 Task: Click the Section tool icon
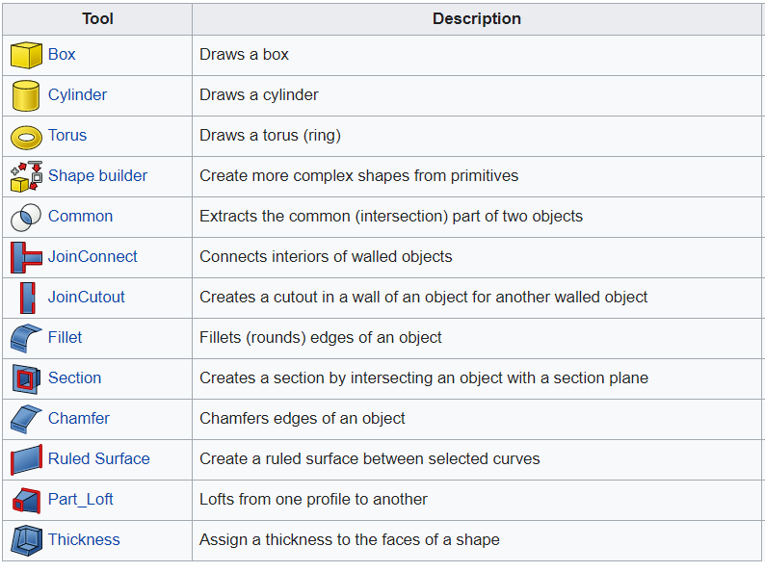point(26,378)
